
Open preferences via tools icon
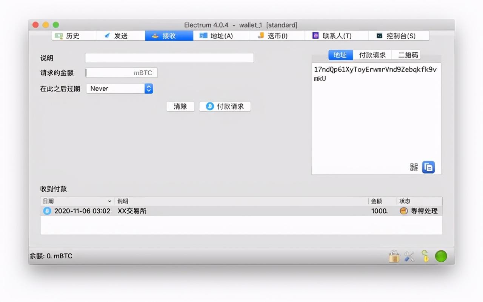click(x=409, y=256)
